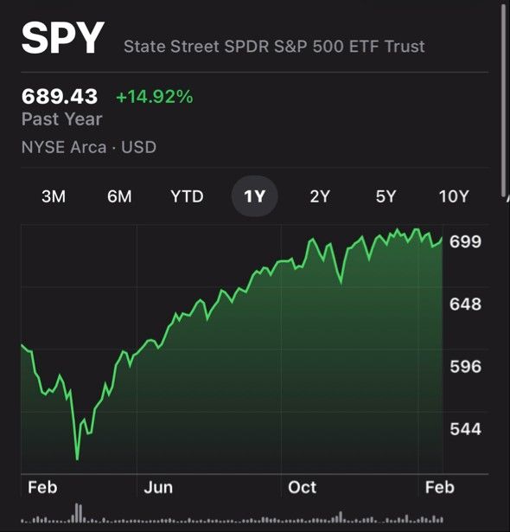This screenshot has width=510, height=532.
Task: Show the 5Y price history
Action: (386, 196)
